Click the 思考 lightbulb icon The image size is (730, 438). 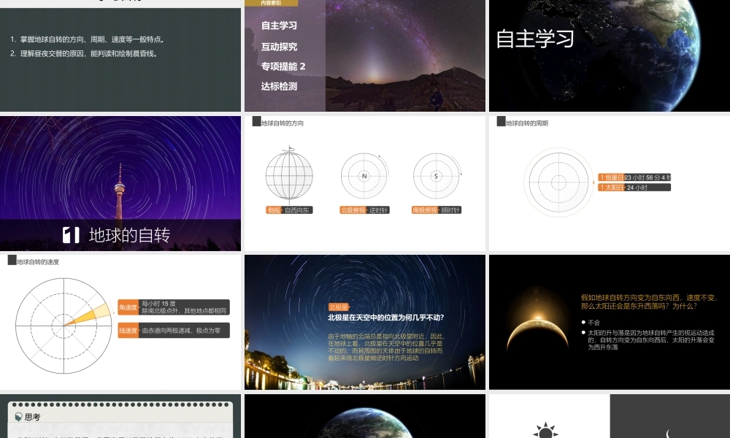19,417
